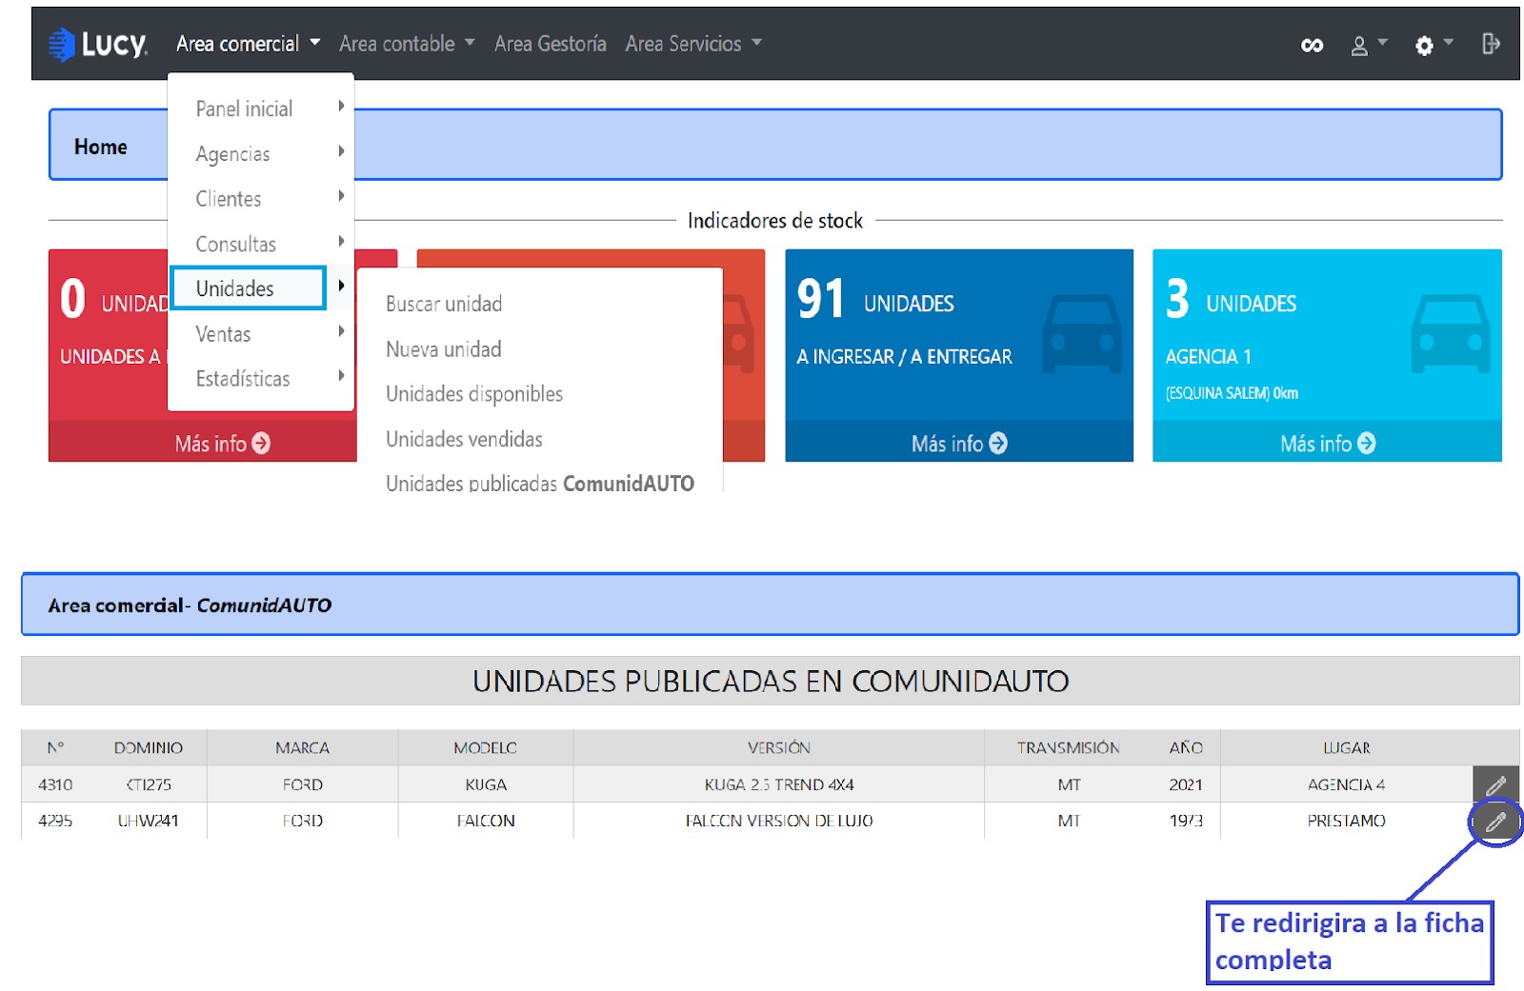Click the arrow icon on the AGENCIA 1 card footer
Image resolution: width=1524 pixels, height=991 pixels.
click(1367, 444)
